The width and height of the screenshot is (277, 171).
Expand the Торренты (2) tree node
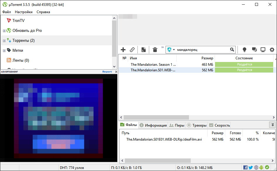click(4, 41)
